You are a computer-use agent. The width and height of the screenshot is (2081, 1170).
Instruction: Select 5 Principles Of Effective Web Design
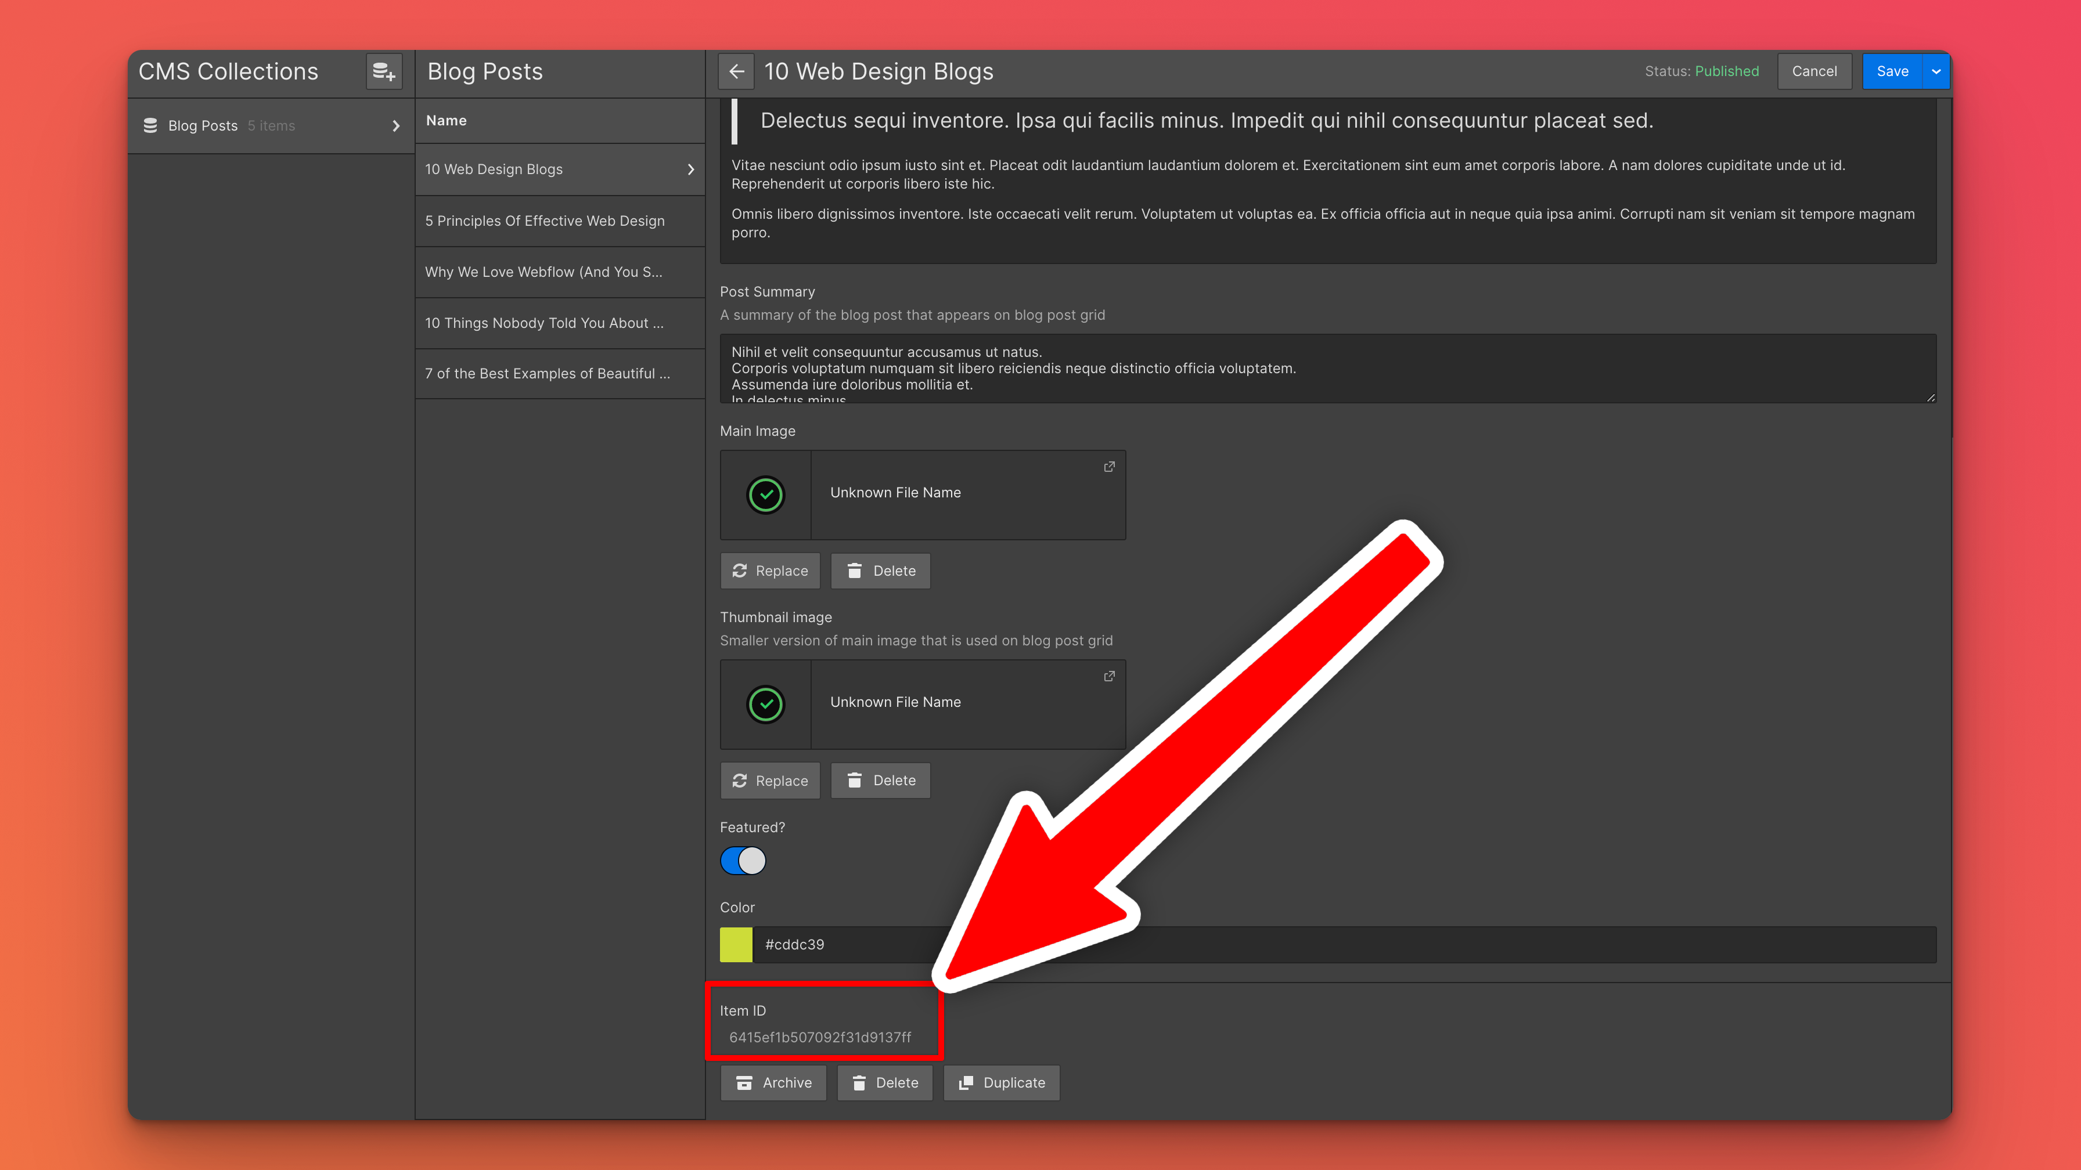point(545,221)
